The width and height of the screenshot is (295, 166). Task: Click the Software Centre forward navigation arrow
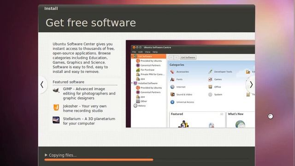click(176, 57)
